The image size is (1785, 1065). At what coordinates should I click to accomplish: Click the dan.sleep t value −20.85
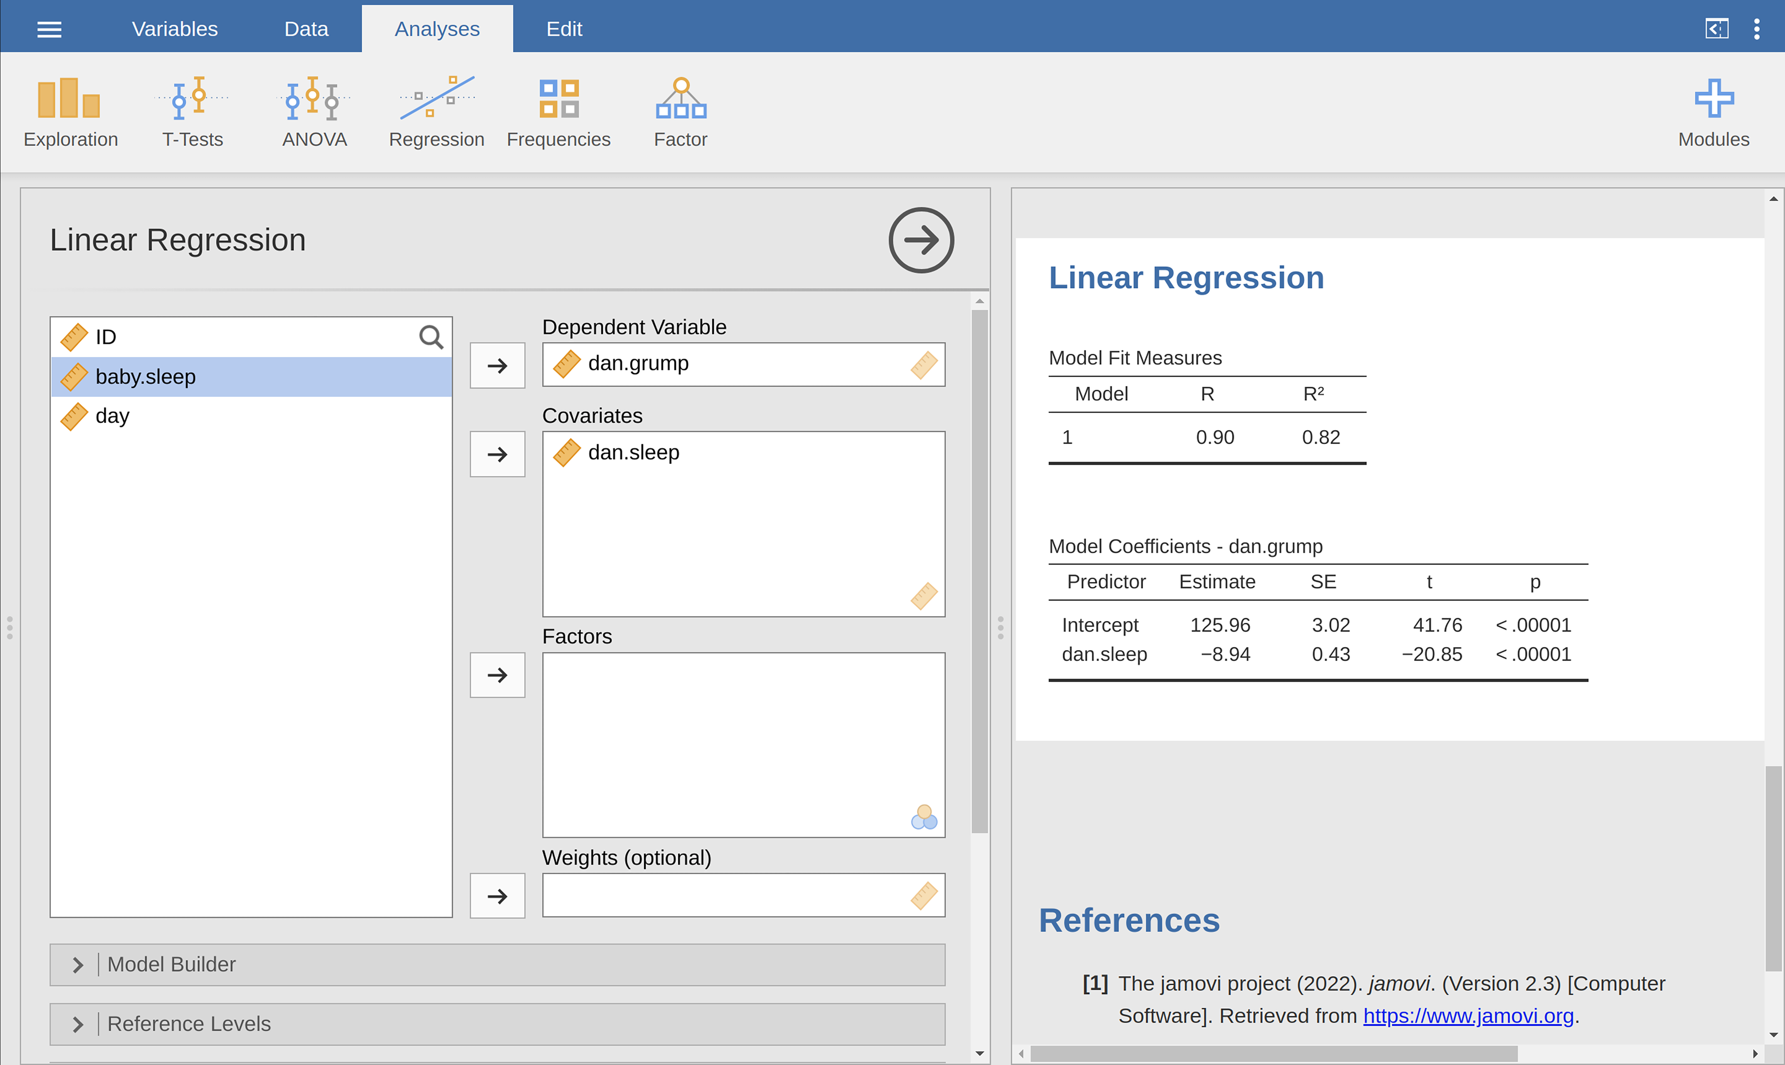point(1431,654)
